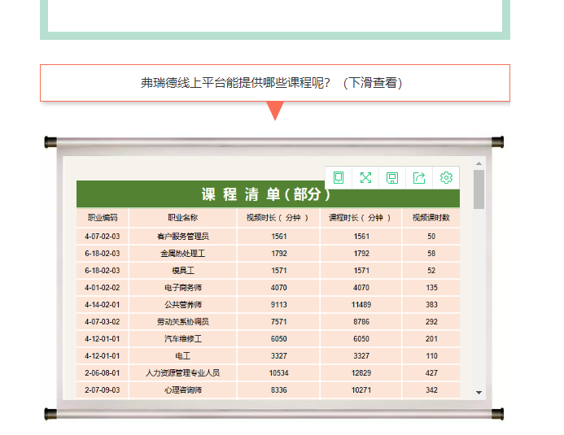Click the save floppy disk icon

click(392, 178)
